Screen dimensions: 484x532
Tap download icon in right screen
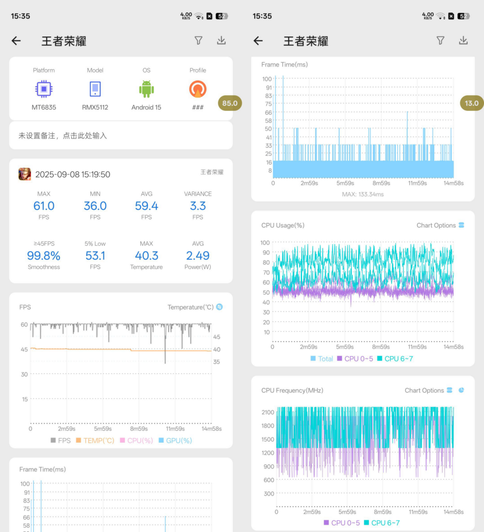(x=463, y=41)
